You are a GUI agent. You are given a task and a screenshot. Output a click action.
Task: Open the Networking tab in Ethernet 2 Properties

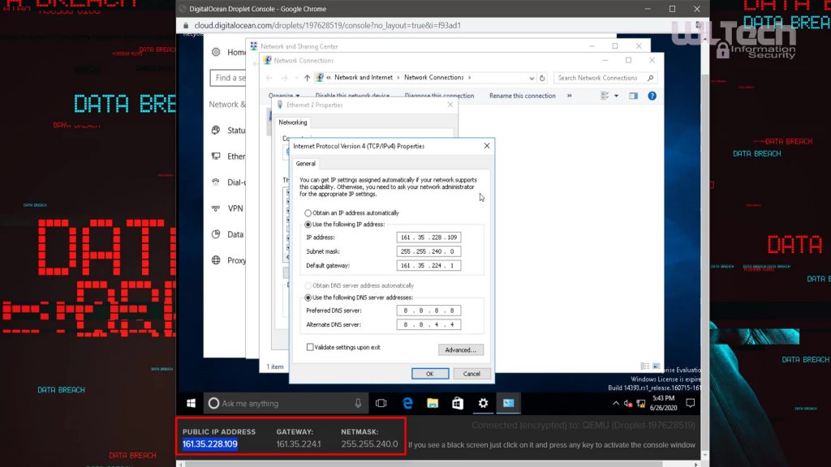click(293, 122)
